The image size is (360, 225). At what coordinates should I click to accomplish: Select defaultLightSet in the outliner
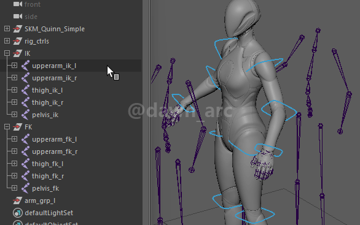coord(49,213)
